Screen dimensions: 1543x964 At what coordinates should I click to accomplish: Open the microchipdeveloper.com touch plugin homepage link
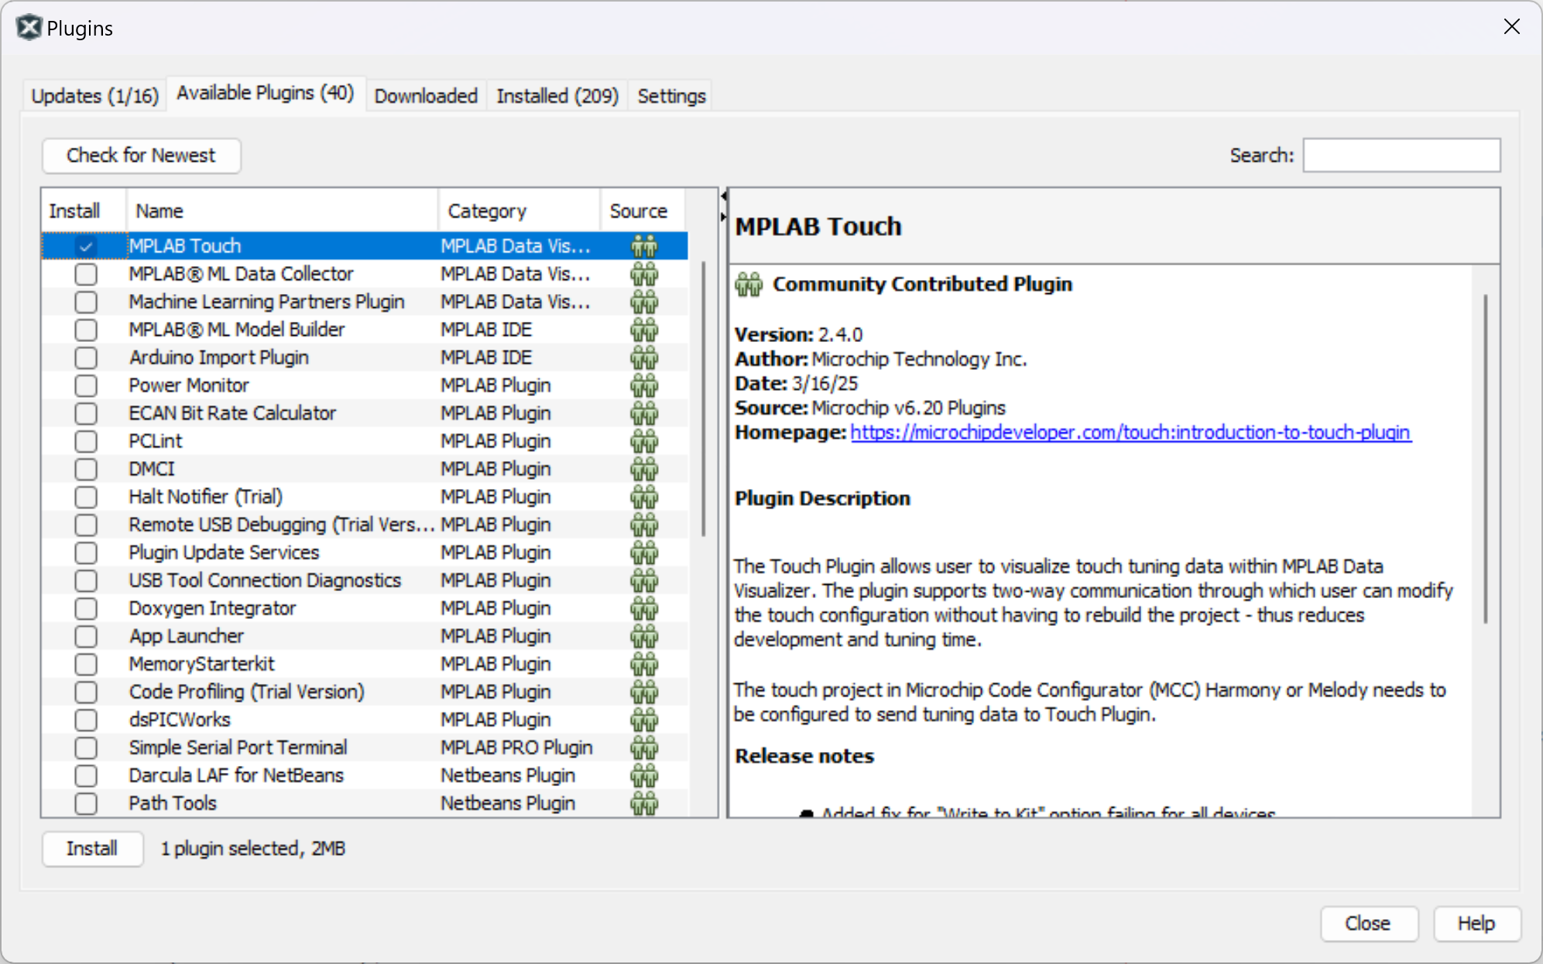(x=1130, y=432)
